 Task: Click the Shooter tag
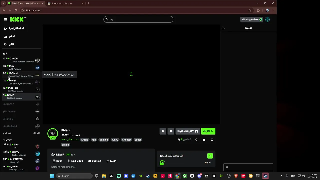(126, 140)
